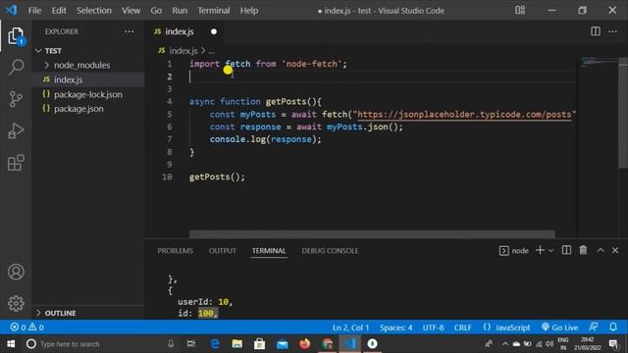Open the Help menu
Screen dimensions: 628x353
coord(248,11)
